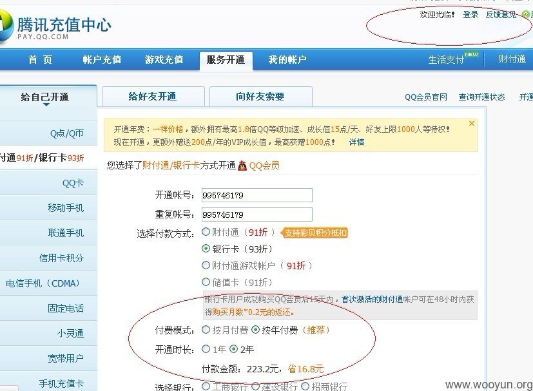
Task: Select 工商银行 bank radio button
Action: (206, 386)
